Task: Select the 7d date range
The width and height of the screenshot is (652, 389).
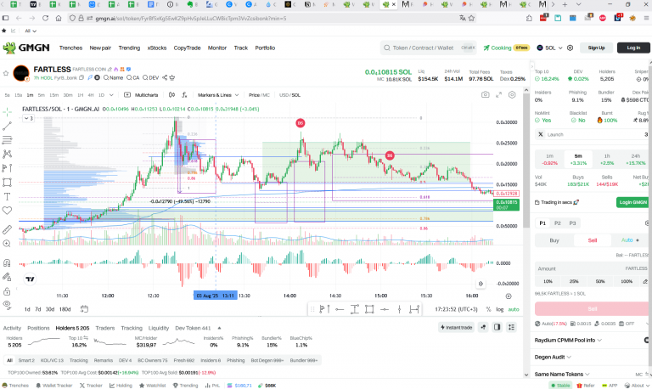Action: pyautogui.click(x=38, y=309)
